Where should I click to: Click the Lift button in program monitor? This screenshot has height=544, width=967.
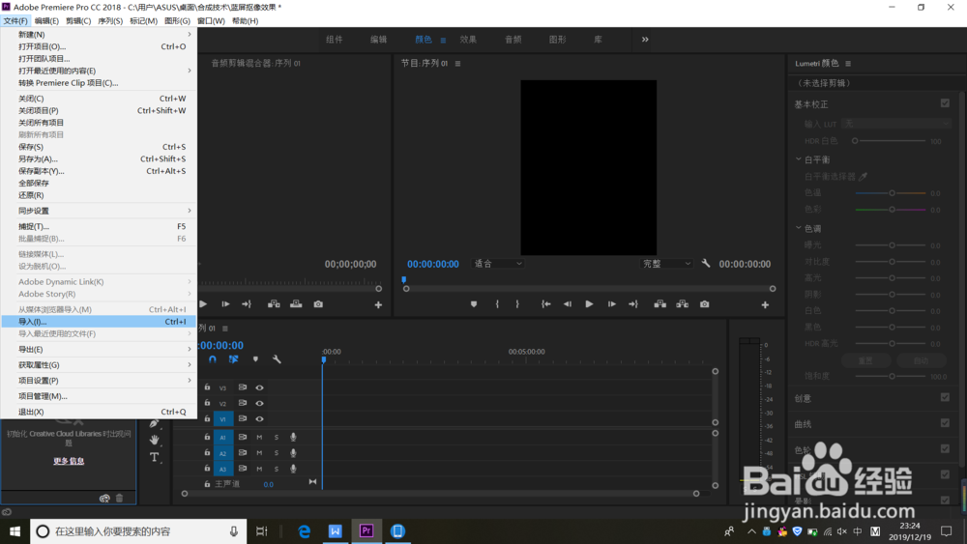point(659,304)
